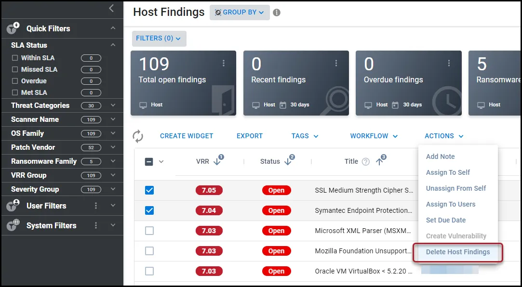522x287 pixels.
Task: Click Open status on Microsoft XML Parser row
Action: [x=276, y=231]
